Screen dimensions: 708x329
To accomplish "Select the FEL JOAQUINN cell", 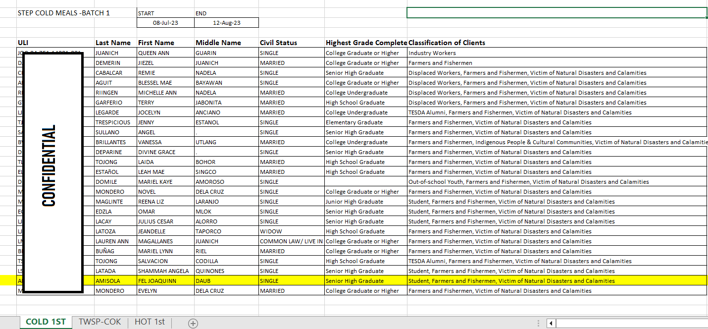I will [165, 281].
